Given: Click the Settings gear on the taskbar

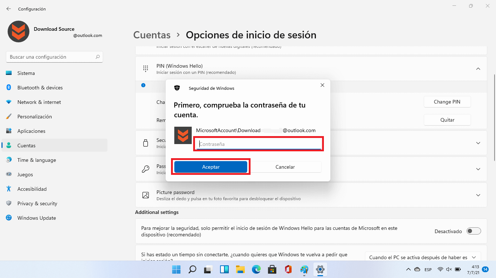Looking at the screenshot, I should [x=320, y=269].
